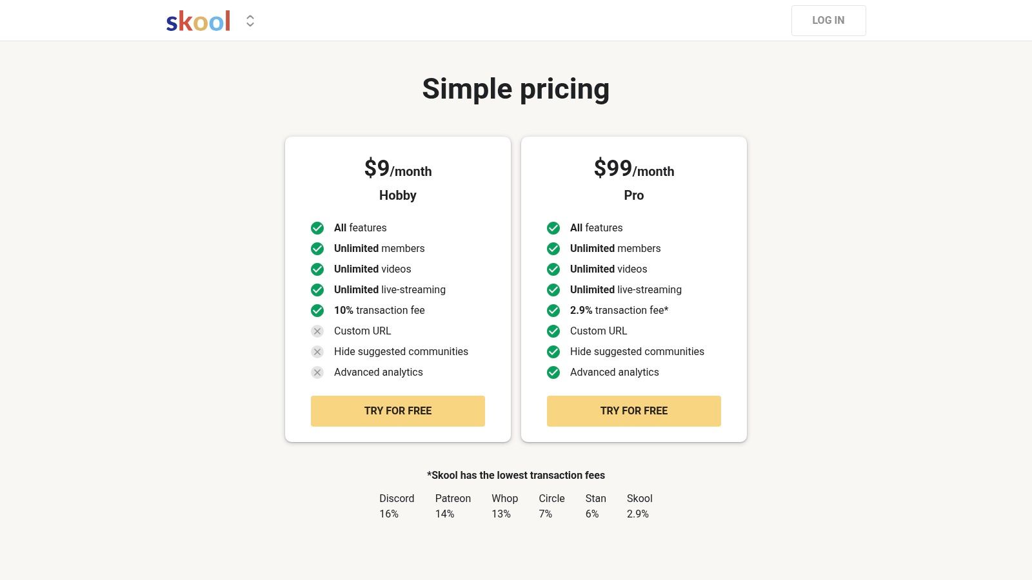This screenshot has width=1032, height=580.
Task: Click the green checkmark beside All features in Hobby
Action: [x=317, y=227]
